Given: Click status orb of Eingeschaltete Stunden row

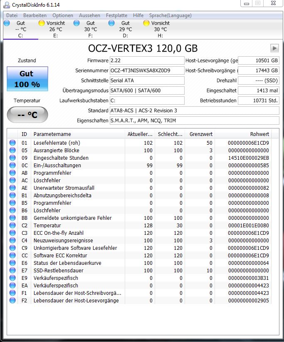Looking at the screenshot, I should click(12, 158).
